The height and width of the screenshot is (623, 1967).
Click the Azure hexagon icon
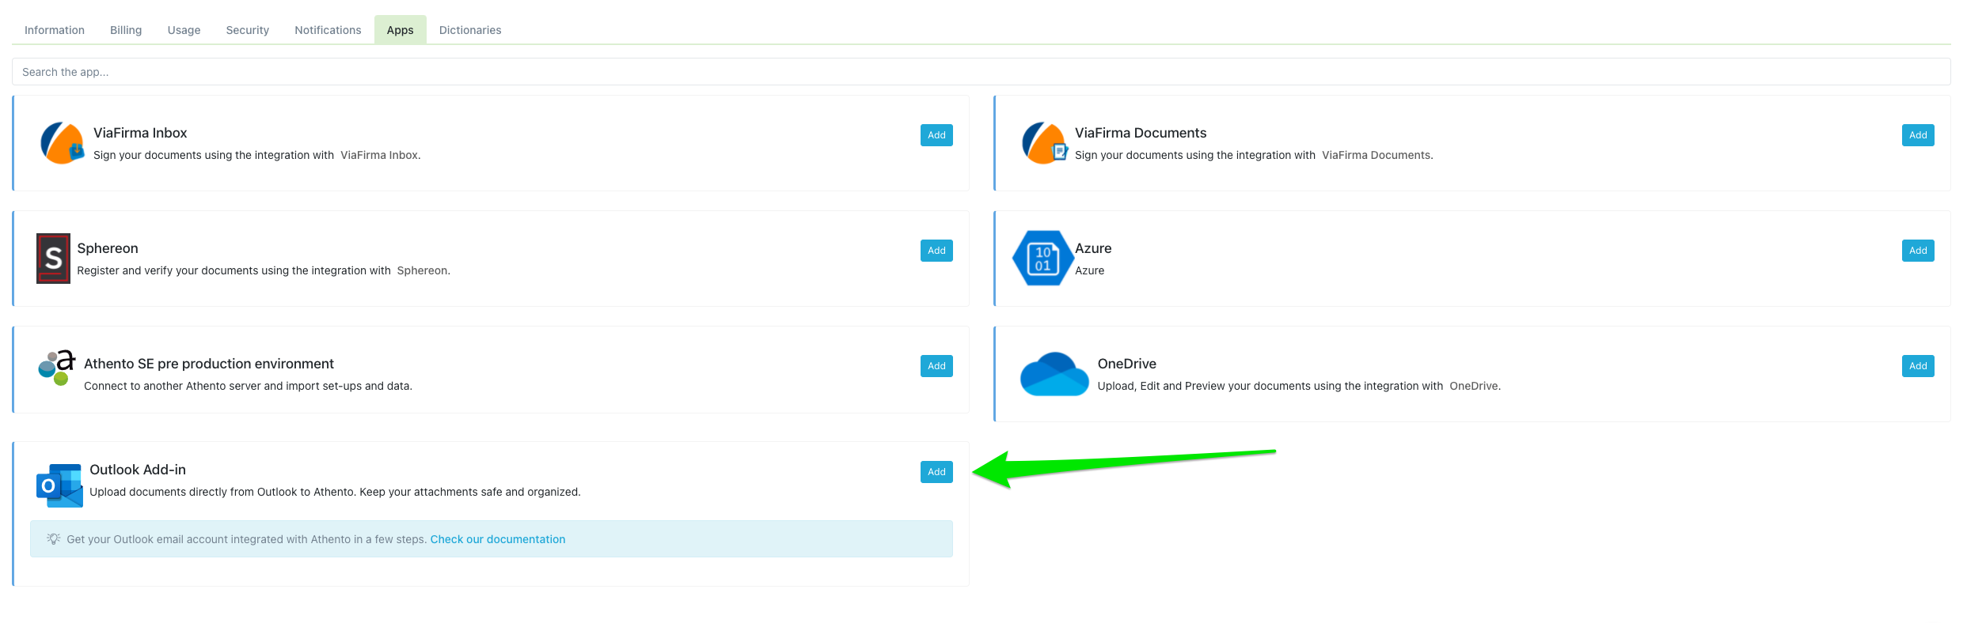pos(1043,259)
